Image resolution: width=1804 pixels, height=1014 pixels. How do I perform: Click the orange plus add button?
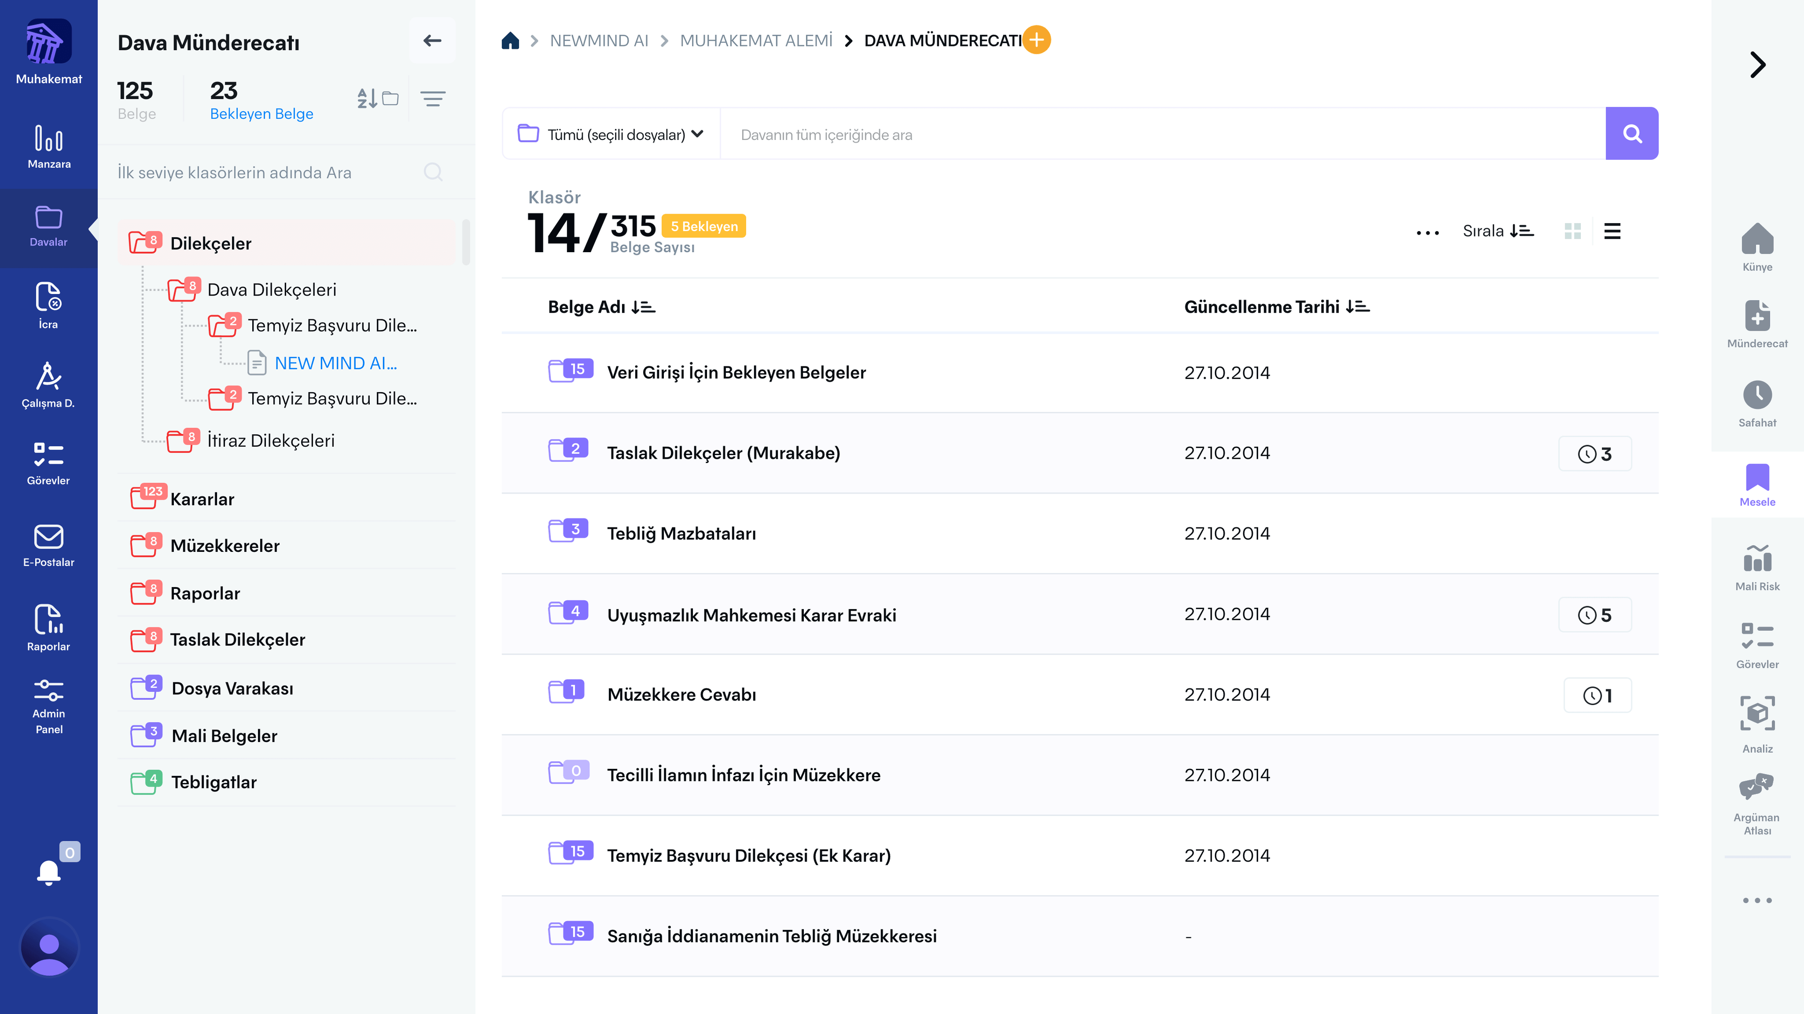1036,40
